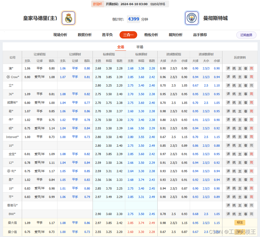The image size is (260, 237).
Task: Click 同 icon in BWi* row
Action: click(x=252, y=214)
